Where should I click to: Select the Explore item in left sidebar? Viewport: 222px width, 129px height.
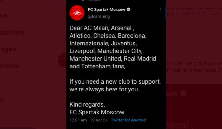click(x=3, y=15)
